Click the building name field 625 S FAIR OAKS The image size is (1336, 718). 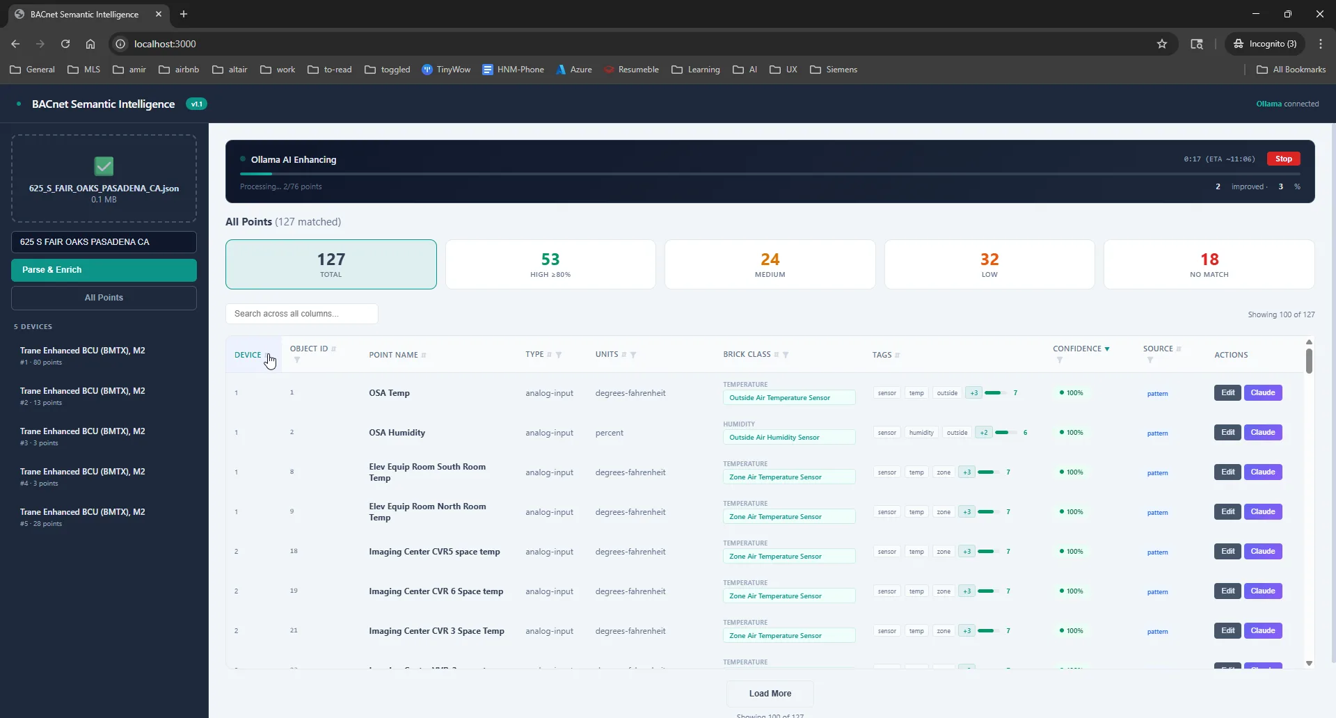click(104, 242)
